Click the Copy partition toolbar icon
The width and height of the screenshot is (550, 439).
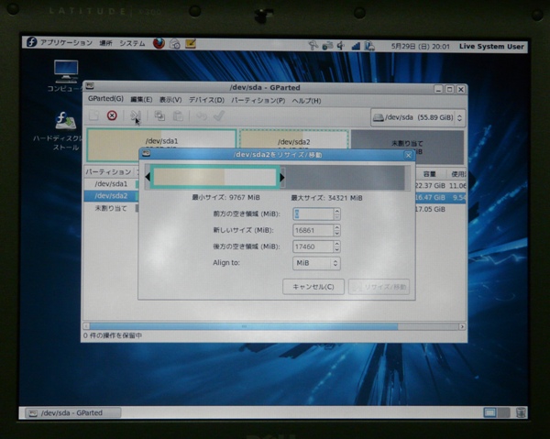pos(159,115)
